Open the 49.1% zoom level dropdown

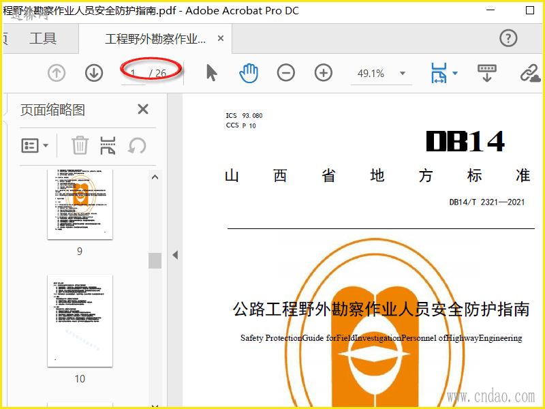coord(403,74)
